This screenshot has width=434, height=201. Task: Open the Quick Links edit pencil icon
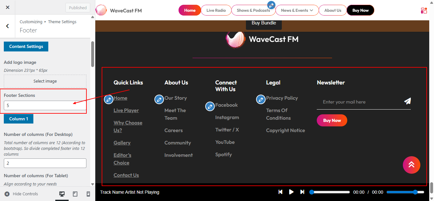108,99
